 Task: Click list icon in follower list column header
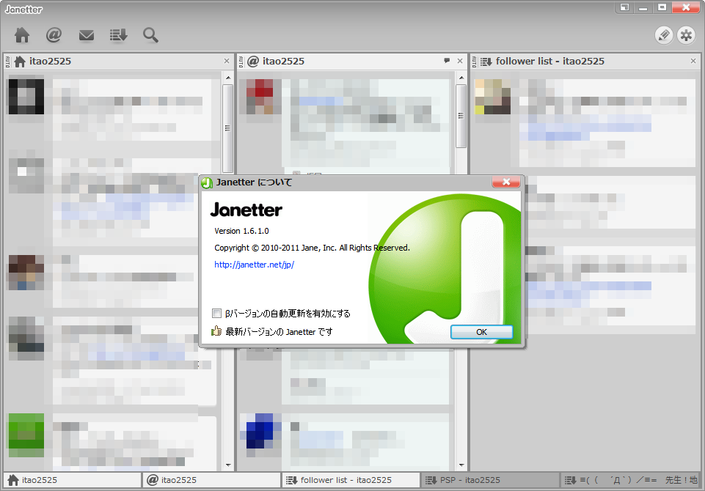coord(486,62)
